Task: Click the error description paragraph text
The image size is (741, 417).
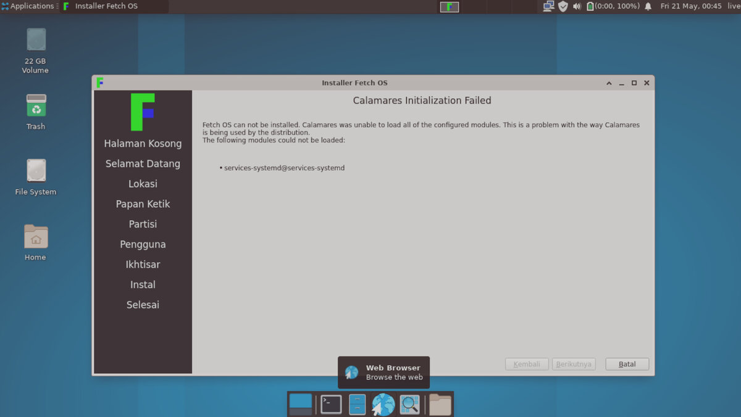Action: pyautogui.click(x=421, y=132)
